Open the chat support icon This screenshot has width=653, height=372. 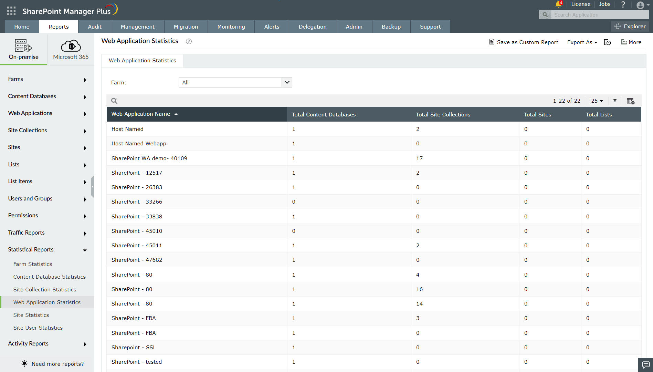click(645, 364)
